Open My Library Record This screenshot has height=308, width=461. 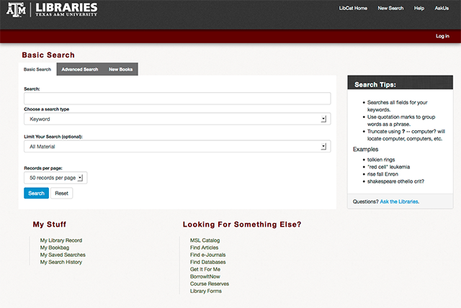(x=61, y=240)
